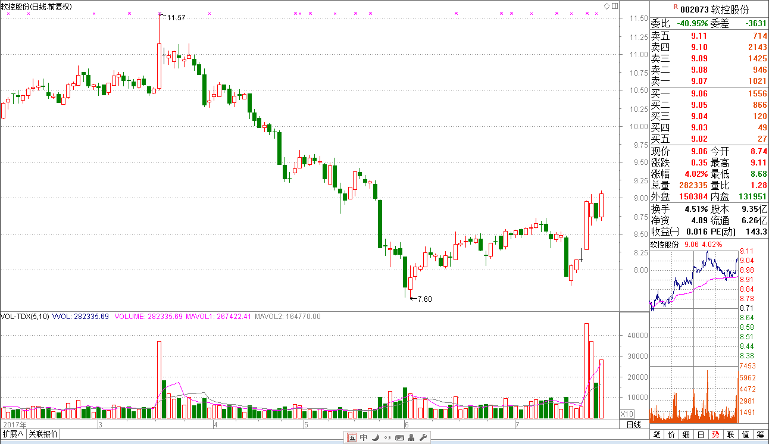This screenshot has width=769, height=444.
Task: Click the 买四 price 9.03
Action: click(699, 127)
